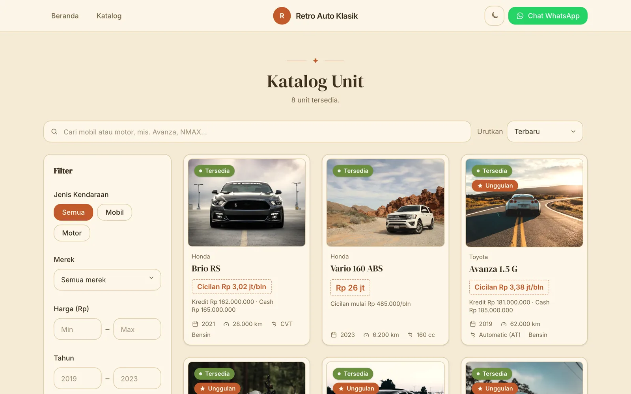This screenshot has width=631, height=394.
Task: Open the Semua merek brand dropdown
Action: [x=107, y=280]
